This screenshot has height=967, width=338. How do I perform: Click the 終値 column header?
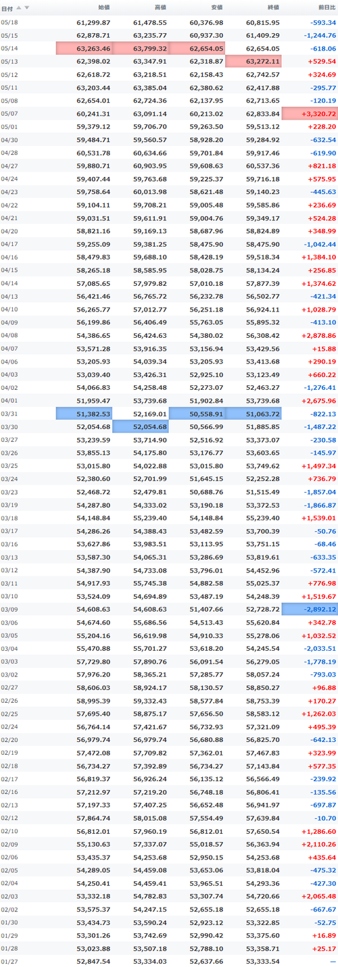pyautogui.click(x=273, y=7)
